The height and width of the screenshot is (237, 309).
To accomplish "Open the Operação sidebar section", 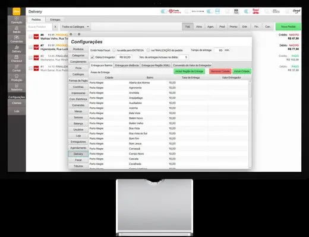I will tap(17, 20).
